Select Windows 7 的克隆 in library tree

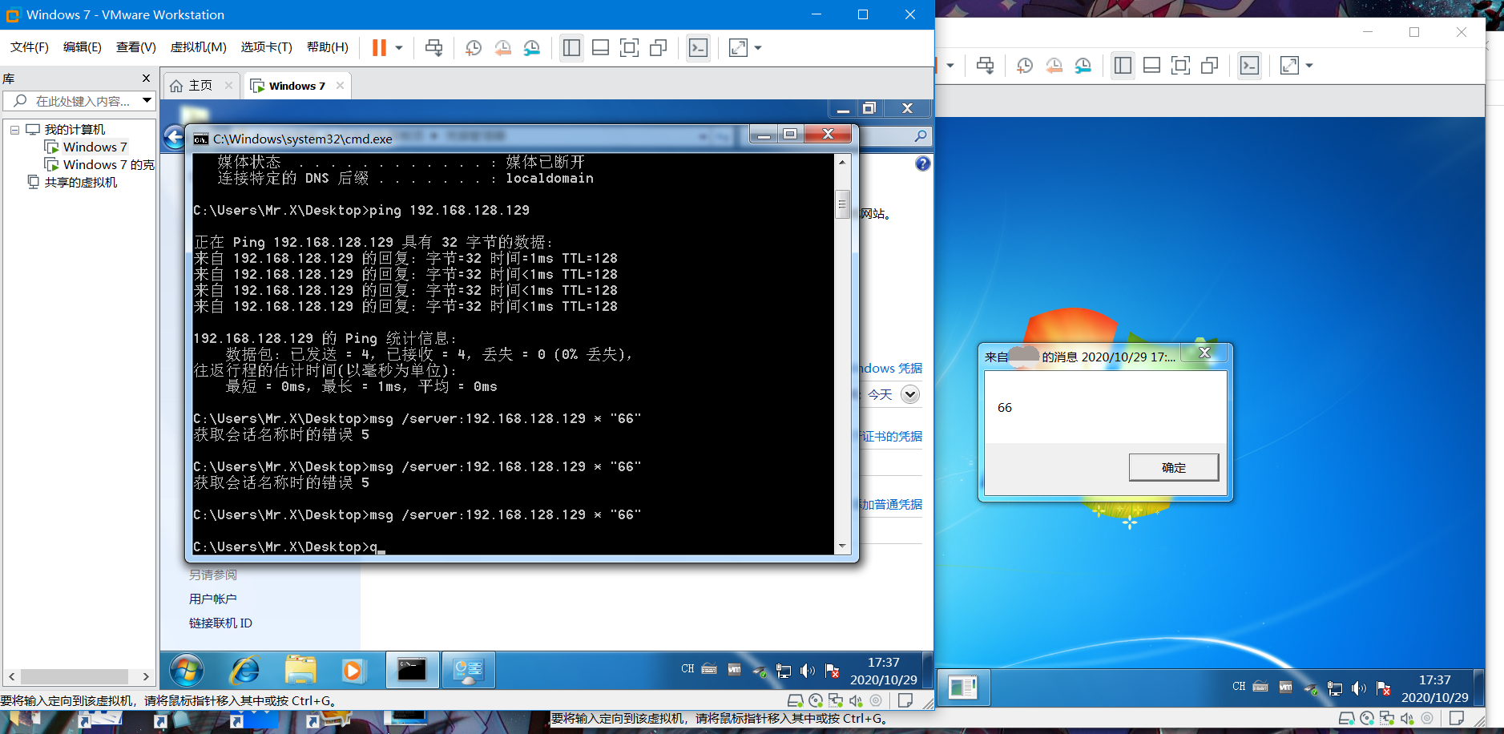99,164
